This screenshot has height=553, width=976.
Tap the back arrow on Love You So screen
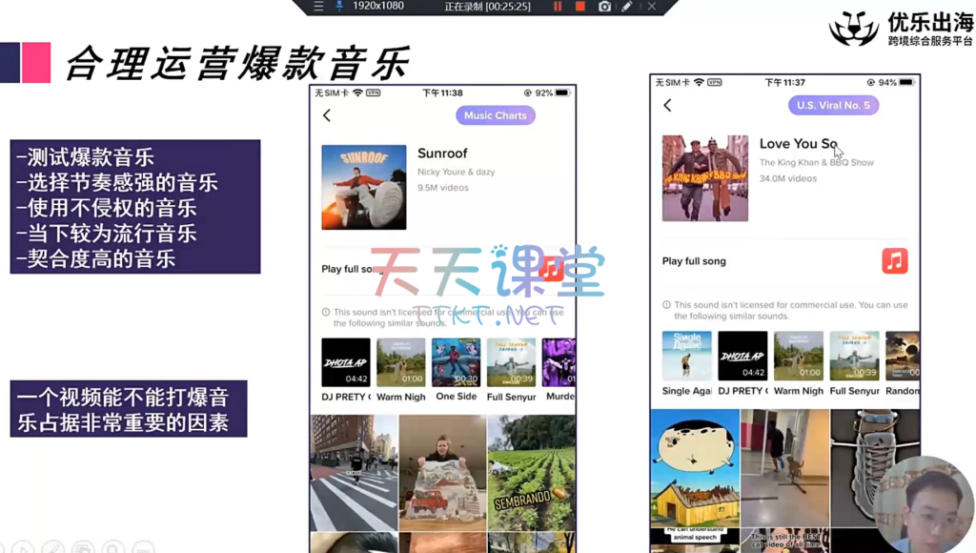(667, 106)
